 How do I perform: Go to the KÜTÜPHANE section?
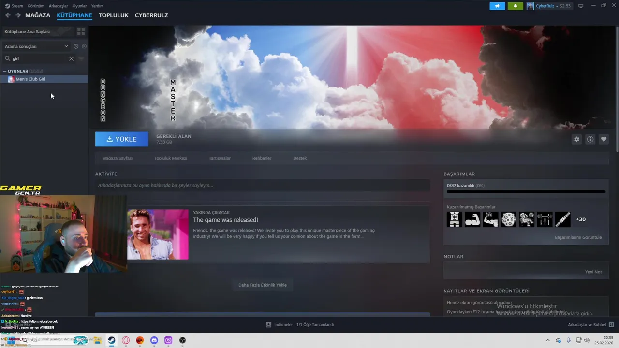pyautogui.click(x=74, y=15)
